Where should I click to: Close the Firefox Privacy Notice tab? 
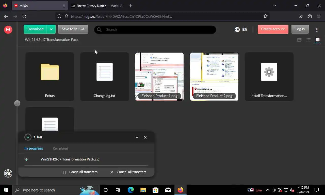(x=121, y=6)
